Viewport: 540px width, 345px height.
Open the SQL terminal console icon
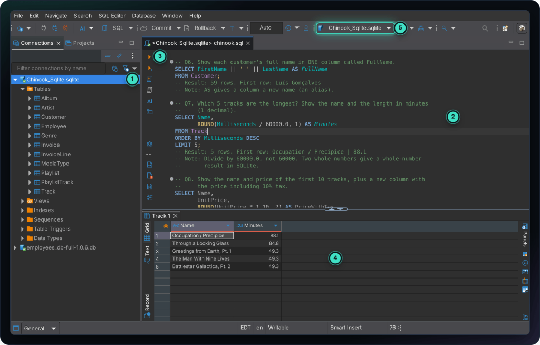click(x=149, y=112)
